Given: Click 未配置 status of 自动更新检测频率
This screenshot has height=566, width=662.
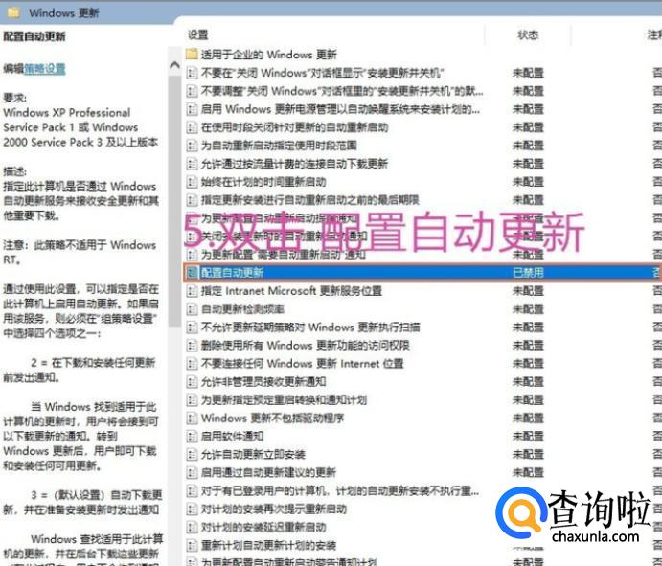Looking at the screenshot, I should click(528, 309).
